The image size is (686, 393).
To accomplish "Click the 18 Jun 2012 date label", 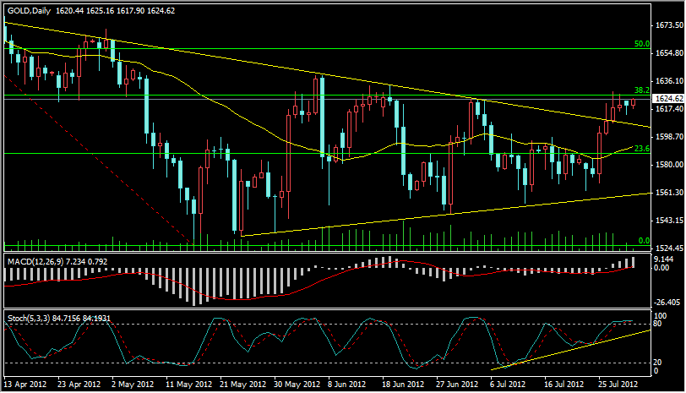I will pyautogui.click(x=403, y=385).
